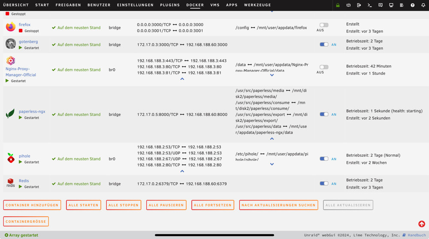Click the pihole raspberry icon
The image size is (429, 239).
(x=11, y=158)
